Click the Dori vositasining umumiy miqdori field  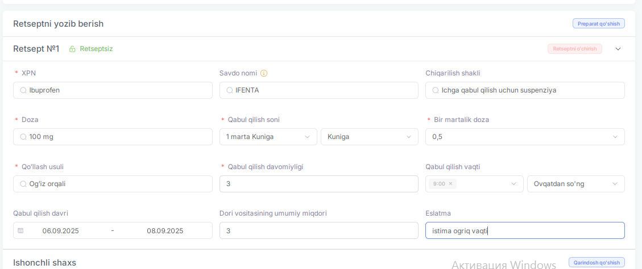pyautogui.click(x=319, y=230)
